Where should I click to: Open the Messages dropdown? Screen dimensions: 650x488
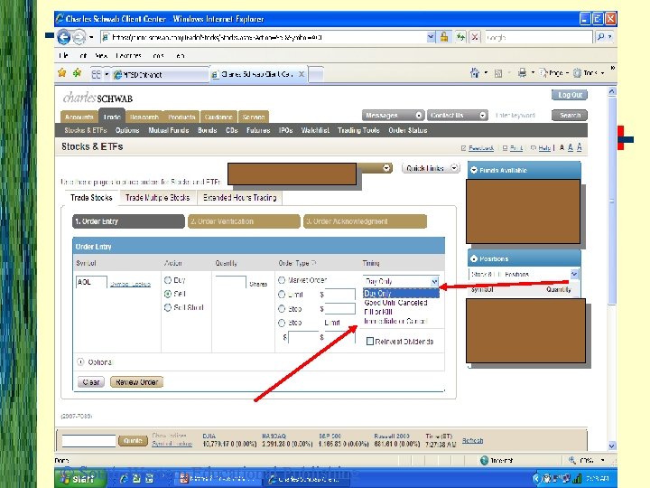pyautogui.click(x=393, y=115)
